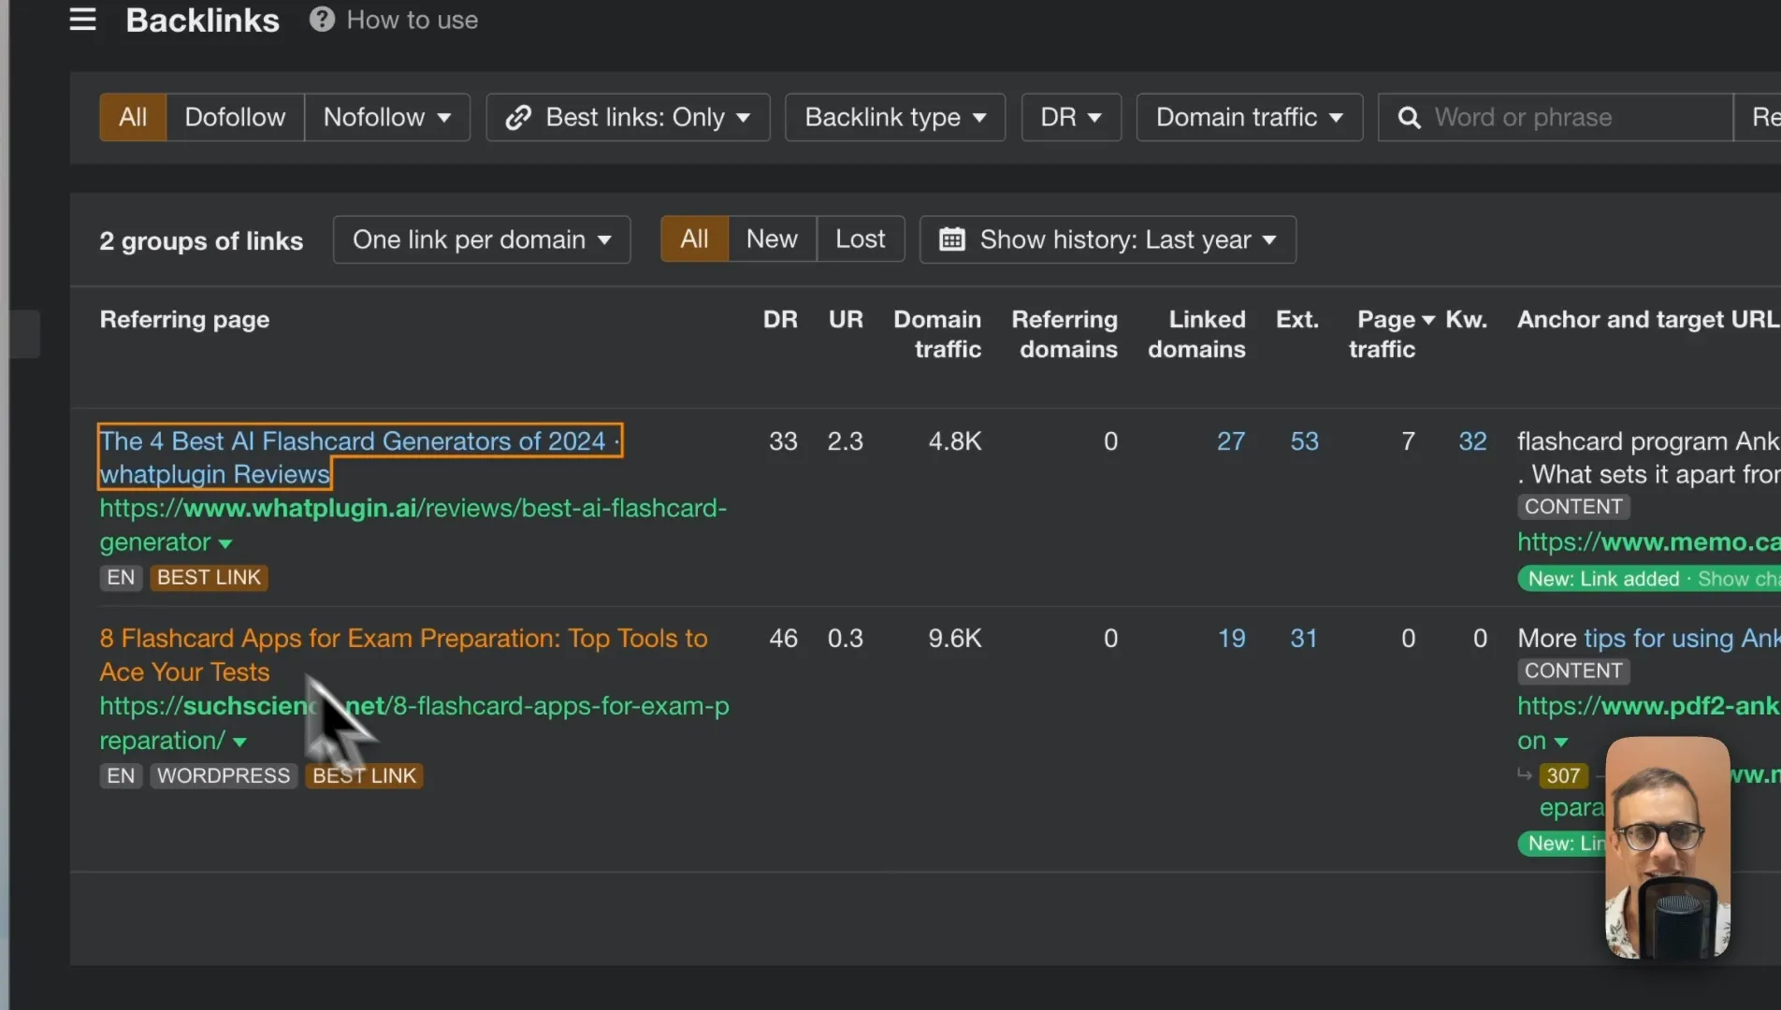
Task: Click the tips for using Anki anchor link
Action: coord(1682,639)
